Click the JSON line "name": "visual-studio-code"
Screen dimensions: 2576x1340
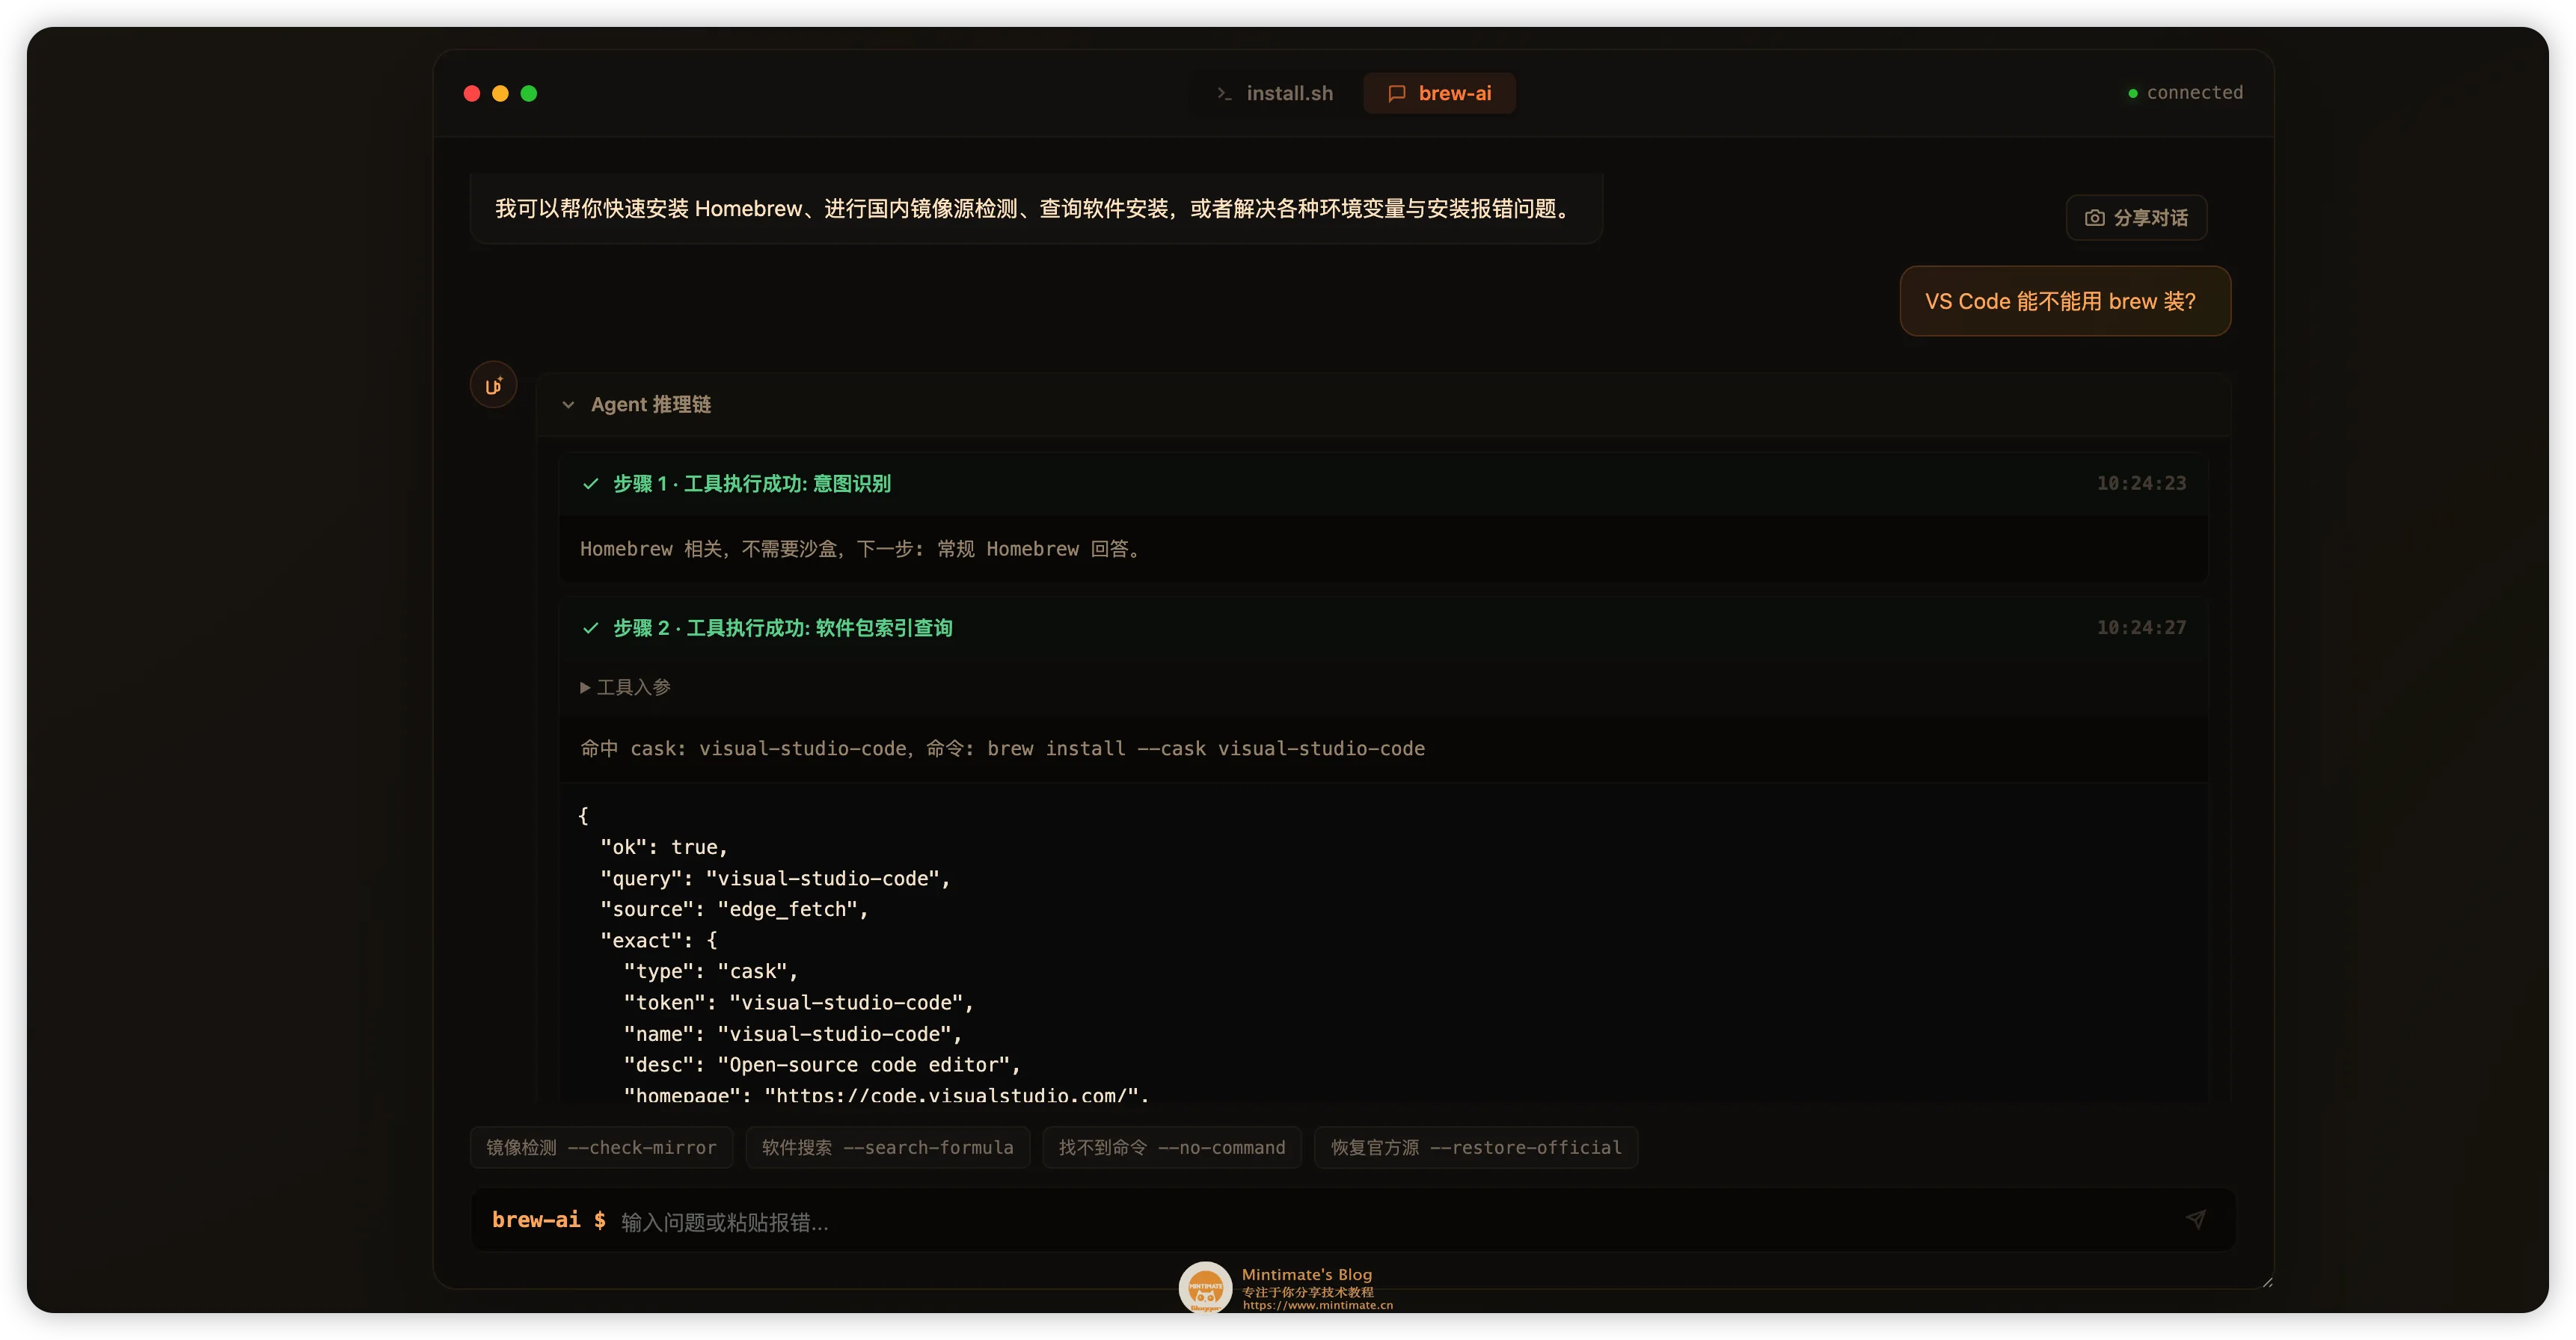point(792,1034)
